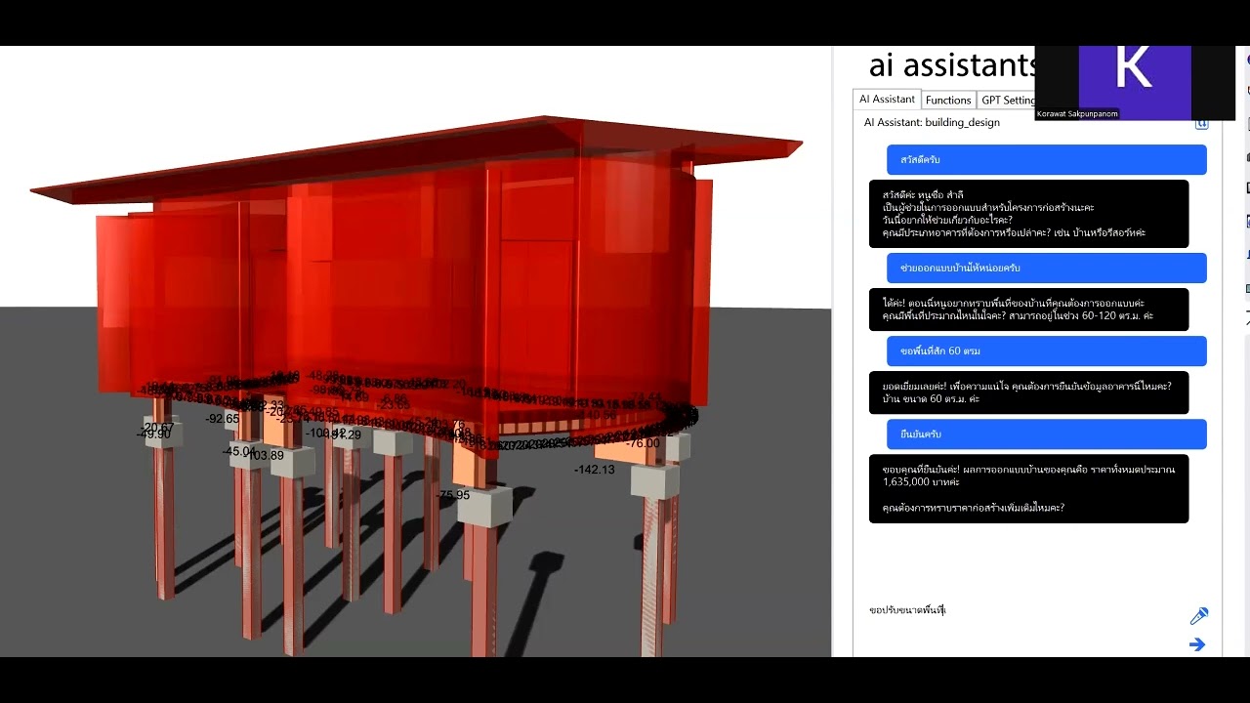Click the user message ขอพื้นที่สัก 60 ตรม
This screenshot has width=1250, height=703.
pos(1047,351)
